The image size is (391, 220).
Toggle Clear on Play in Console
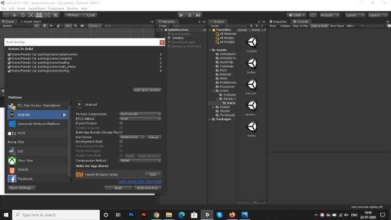point(300,26)
